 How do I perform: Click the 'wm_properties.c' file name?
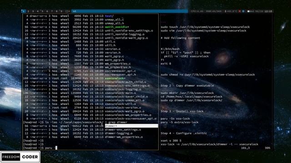tap(118, 63)
